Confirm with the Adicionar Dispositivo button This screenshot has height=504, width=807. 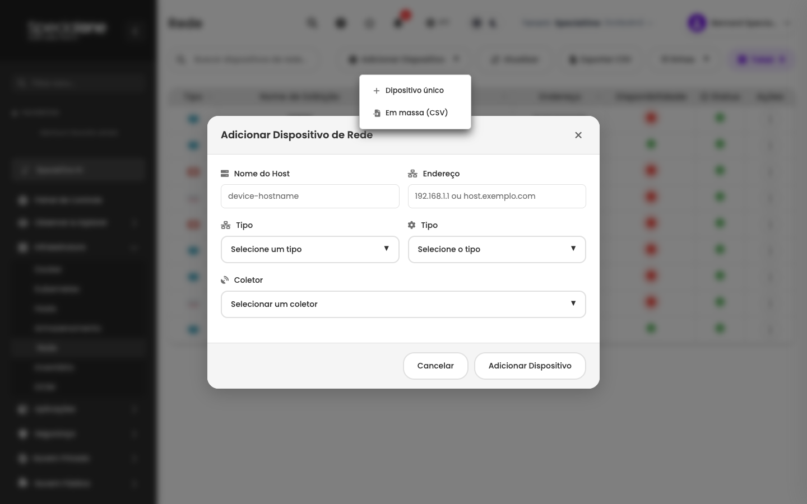pyautogui.click(x=530, y=366)
